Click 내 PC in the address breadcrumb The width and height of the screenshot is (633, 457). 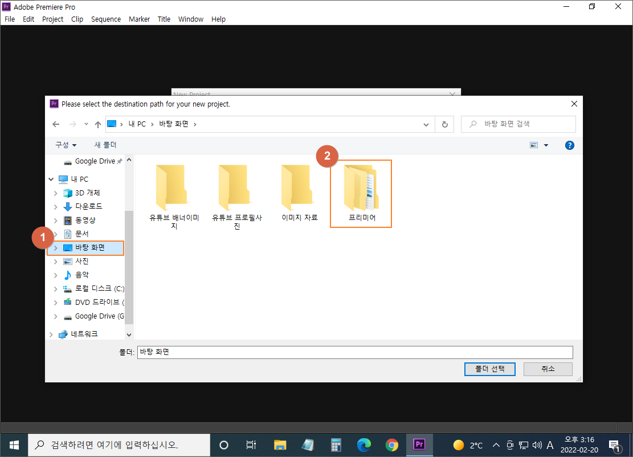point(137,124)
